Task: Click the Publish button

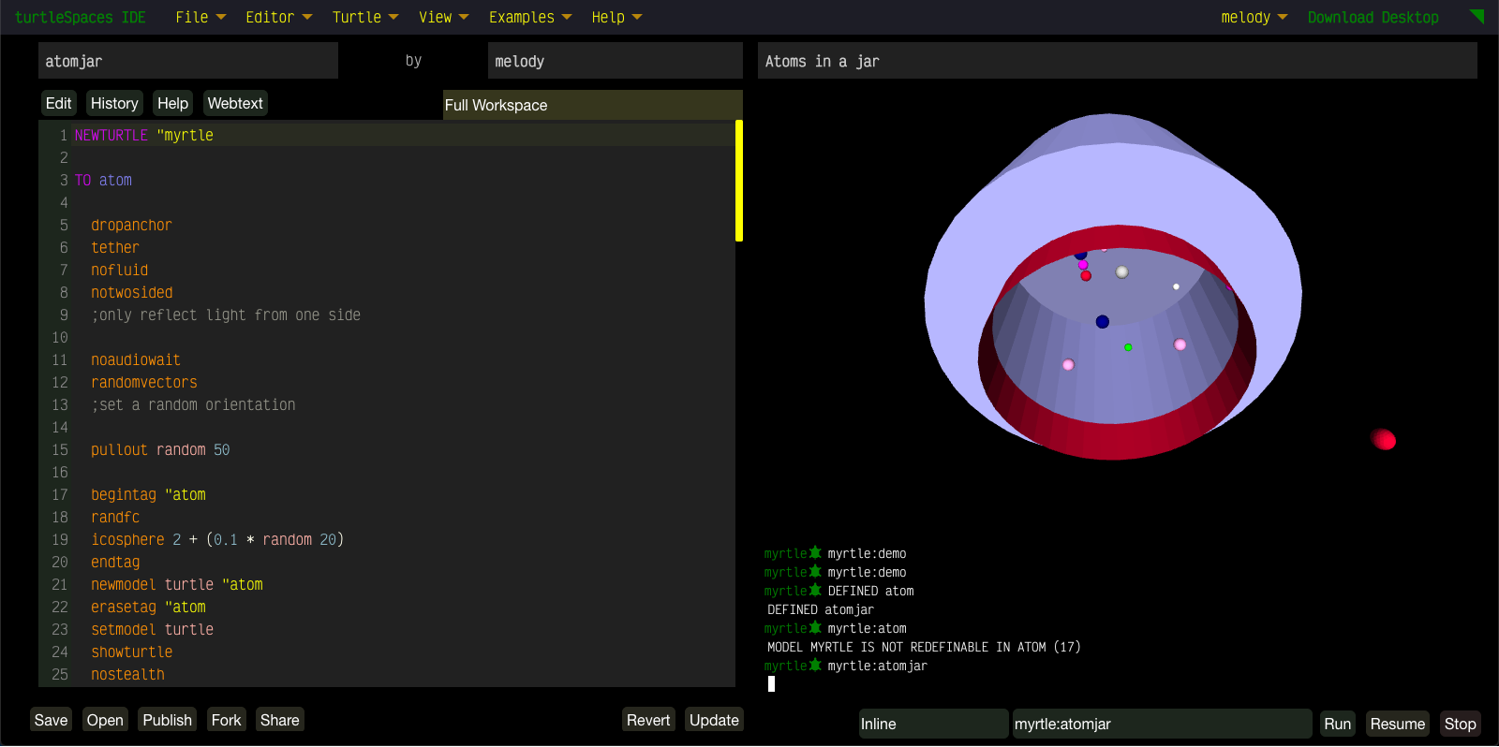Action: click(167, 720)
